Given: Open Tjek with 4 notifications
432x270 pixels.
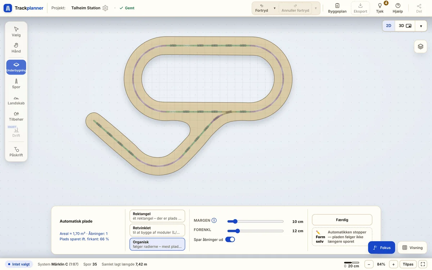Looking at the screenshot, I should (x=380, y=8).
